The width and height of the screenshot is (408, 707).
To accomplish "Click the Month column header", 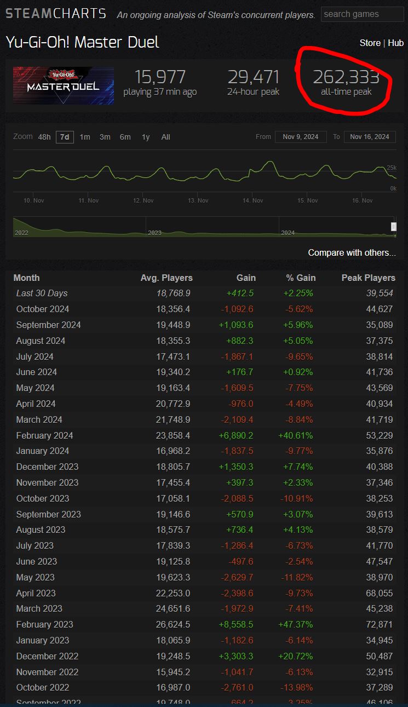I will [x=26, y=278].
